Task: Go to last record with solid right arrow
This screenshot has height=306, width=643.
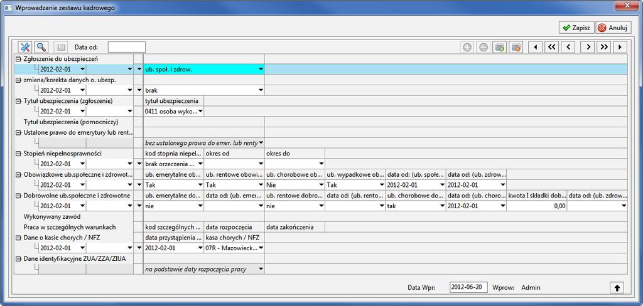Action: pos(620,48)
